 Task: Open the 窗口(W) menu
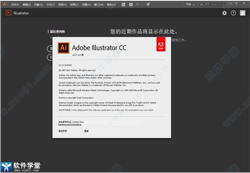tap(99, 5)
